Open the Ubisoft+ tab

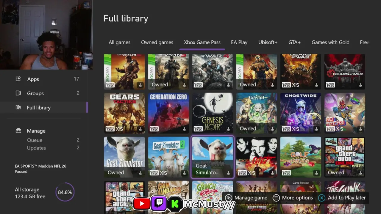(268, 42)
